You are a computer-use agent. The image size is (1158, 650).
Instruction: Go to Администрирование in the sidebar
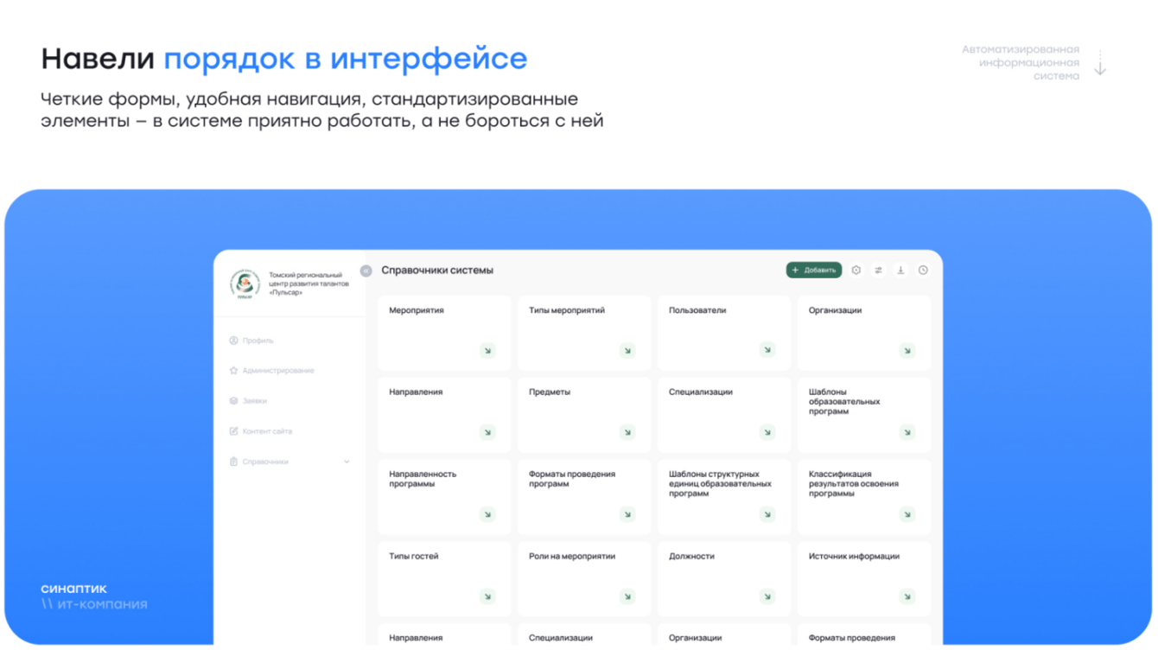(271, 371)
